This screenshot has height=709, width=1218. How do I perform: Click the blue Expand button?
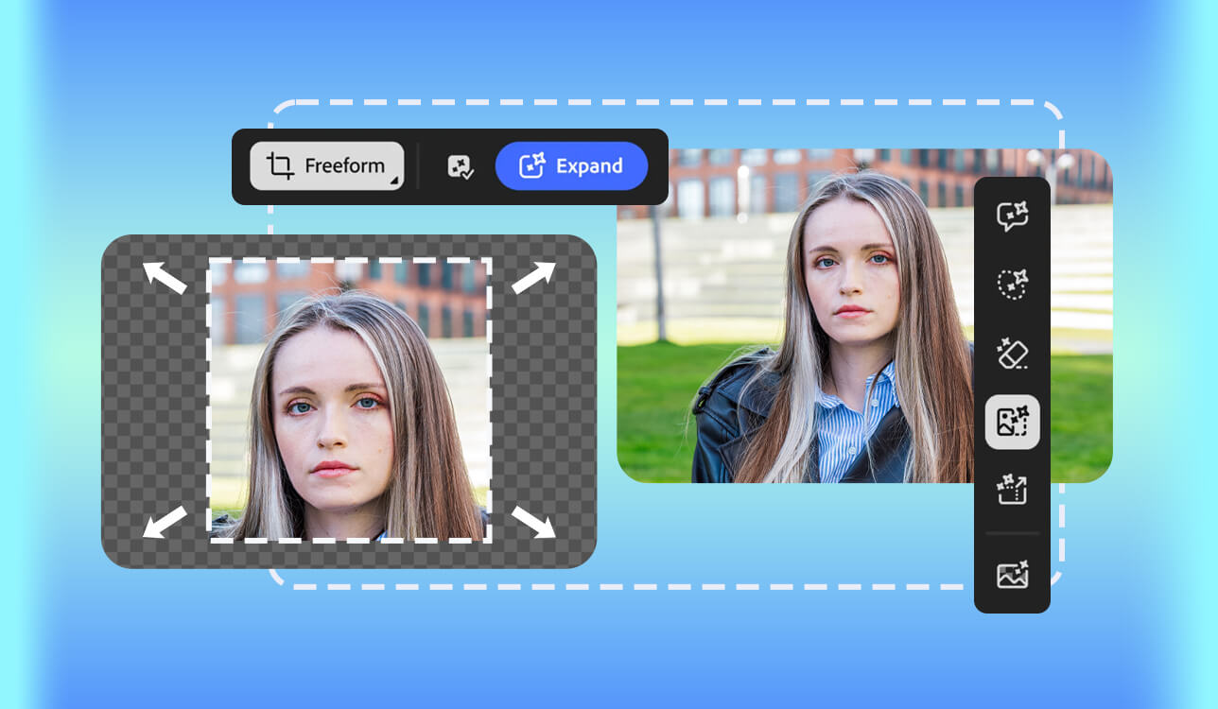tap(571, 166)
